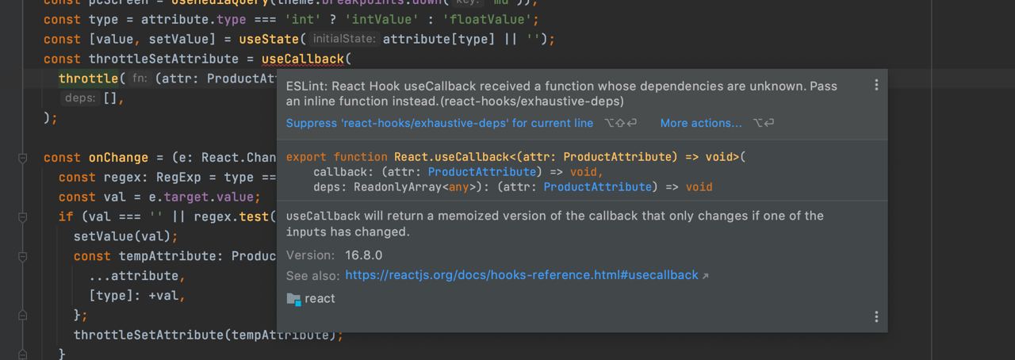Collapse the tempAttribute object fold marker
The height and width of the screenshot is (360, 1015).
tap(24, 256)
